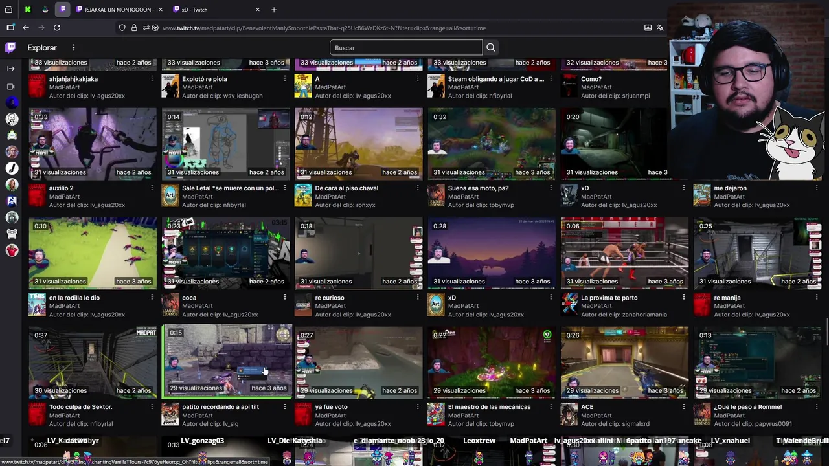This screenshot has width=829, height=466.
Task: Open the clip titled en la rodilla le dio
Action: 74,298
